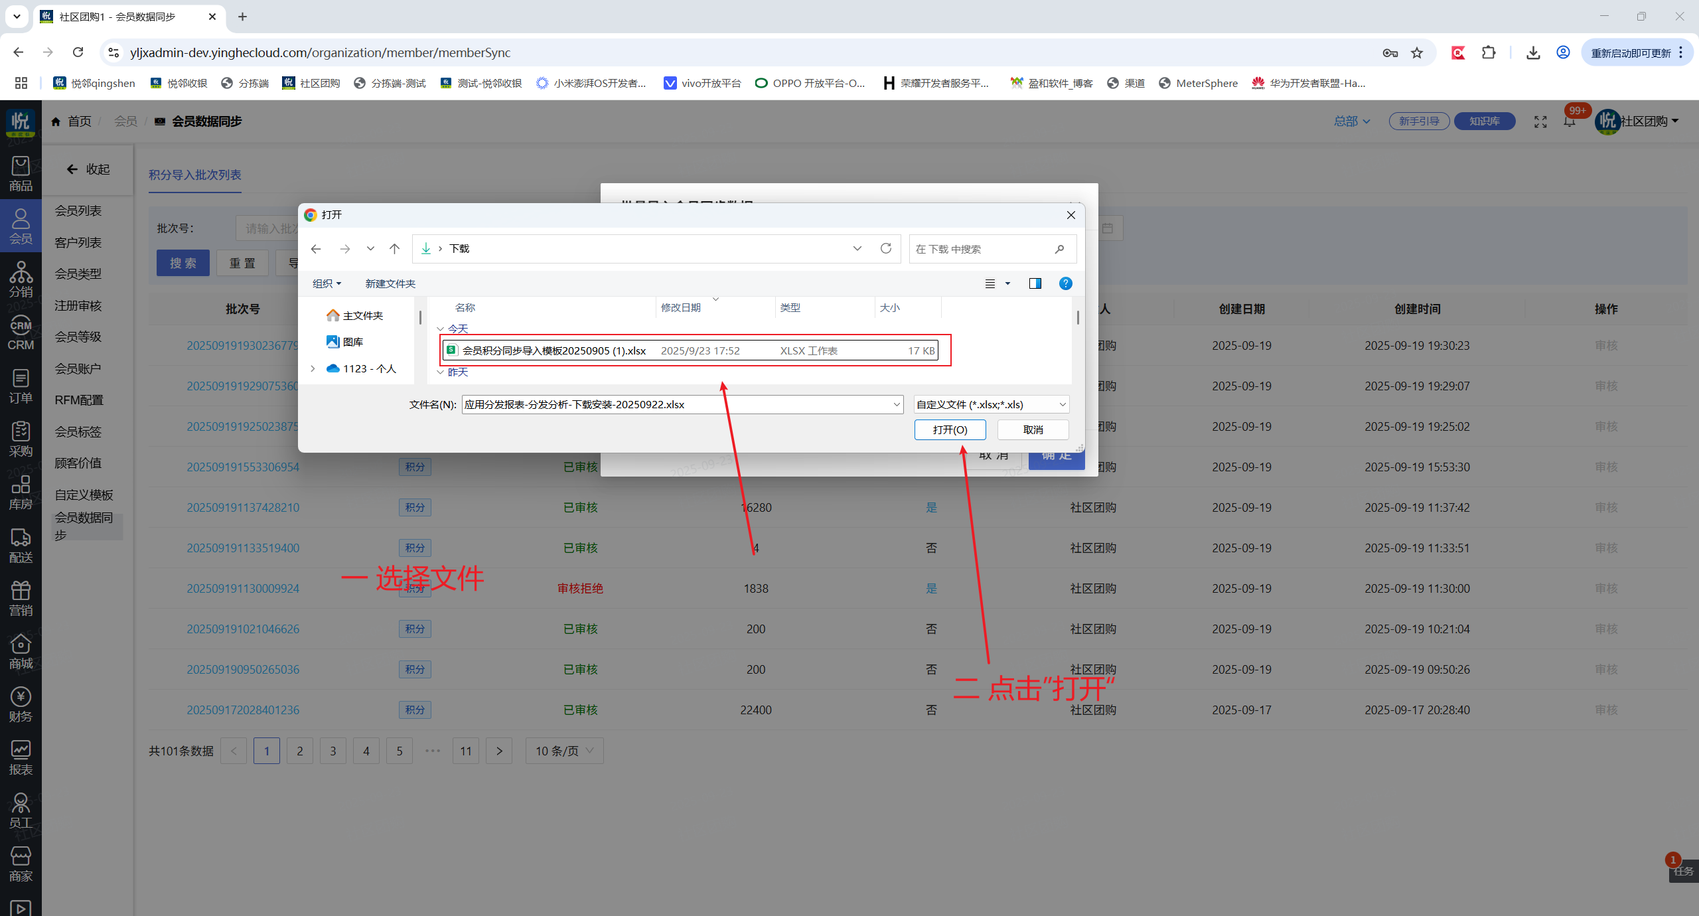Click the browser downloads icon

pos(1532,52)
